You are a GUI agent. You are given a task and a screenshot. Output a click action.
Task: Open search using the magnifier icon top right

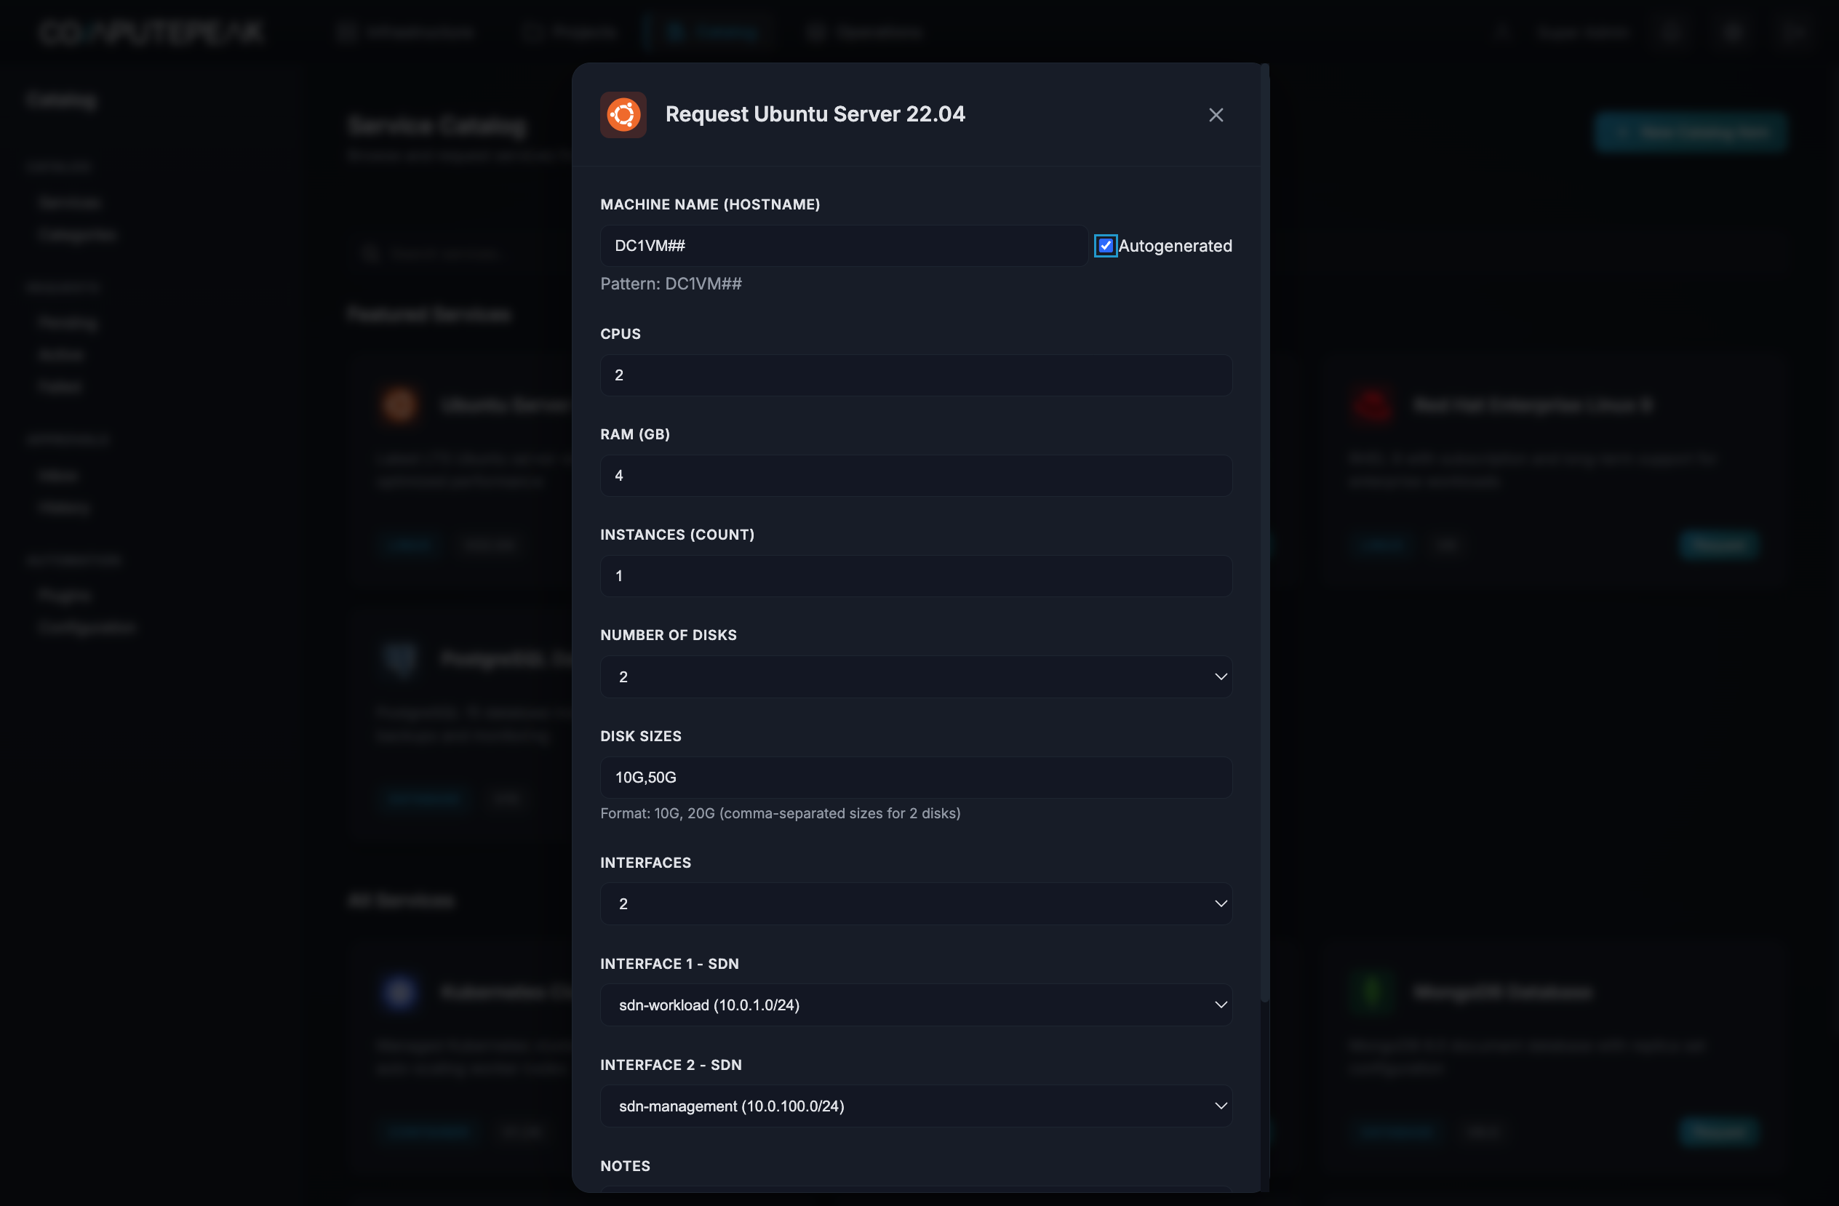[x=1502, y=32]
